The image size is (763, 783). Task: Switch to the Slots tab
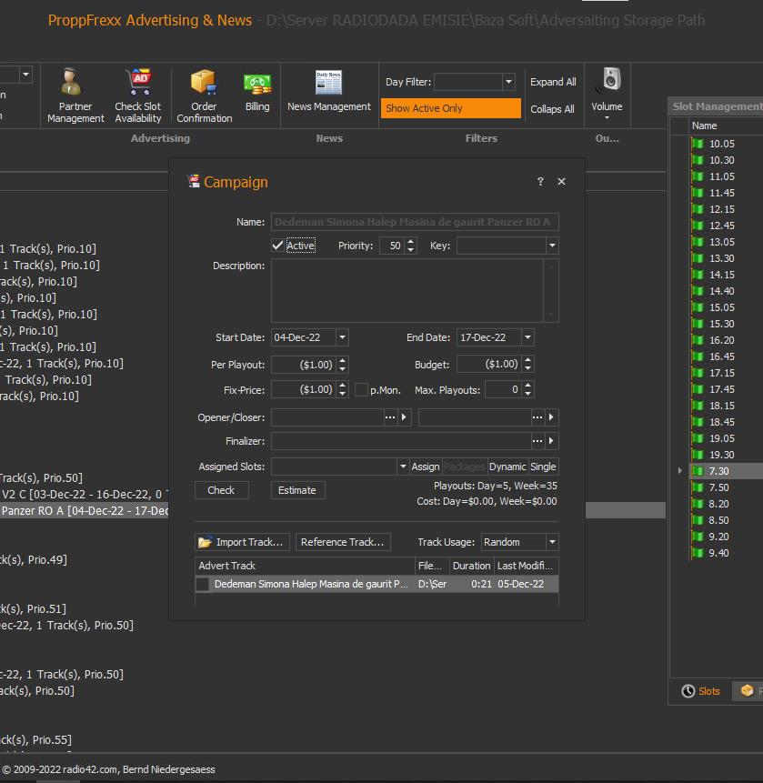[x=700, y=691]
